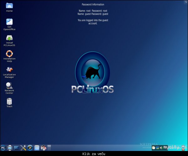Click the 'Klik za veću' caption
The image size is (188, 156).
click(x=94, y=154)
